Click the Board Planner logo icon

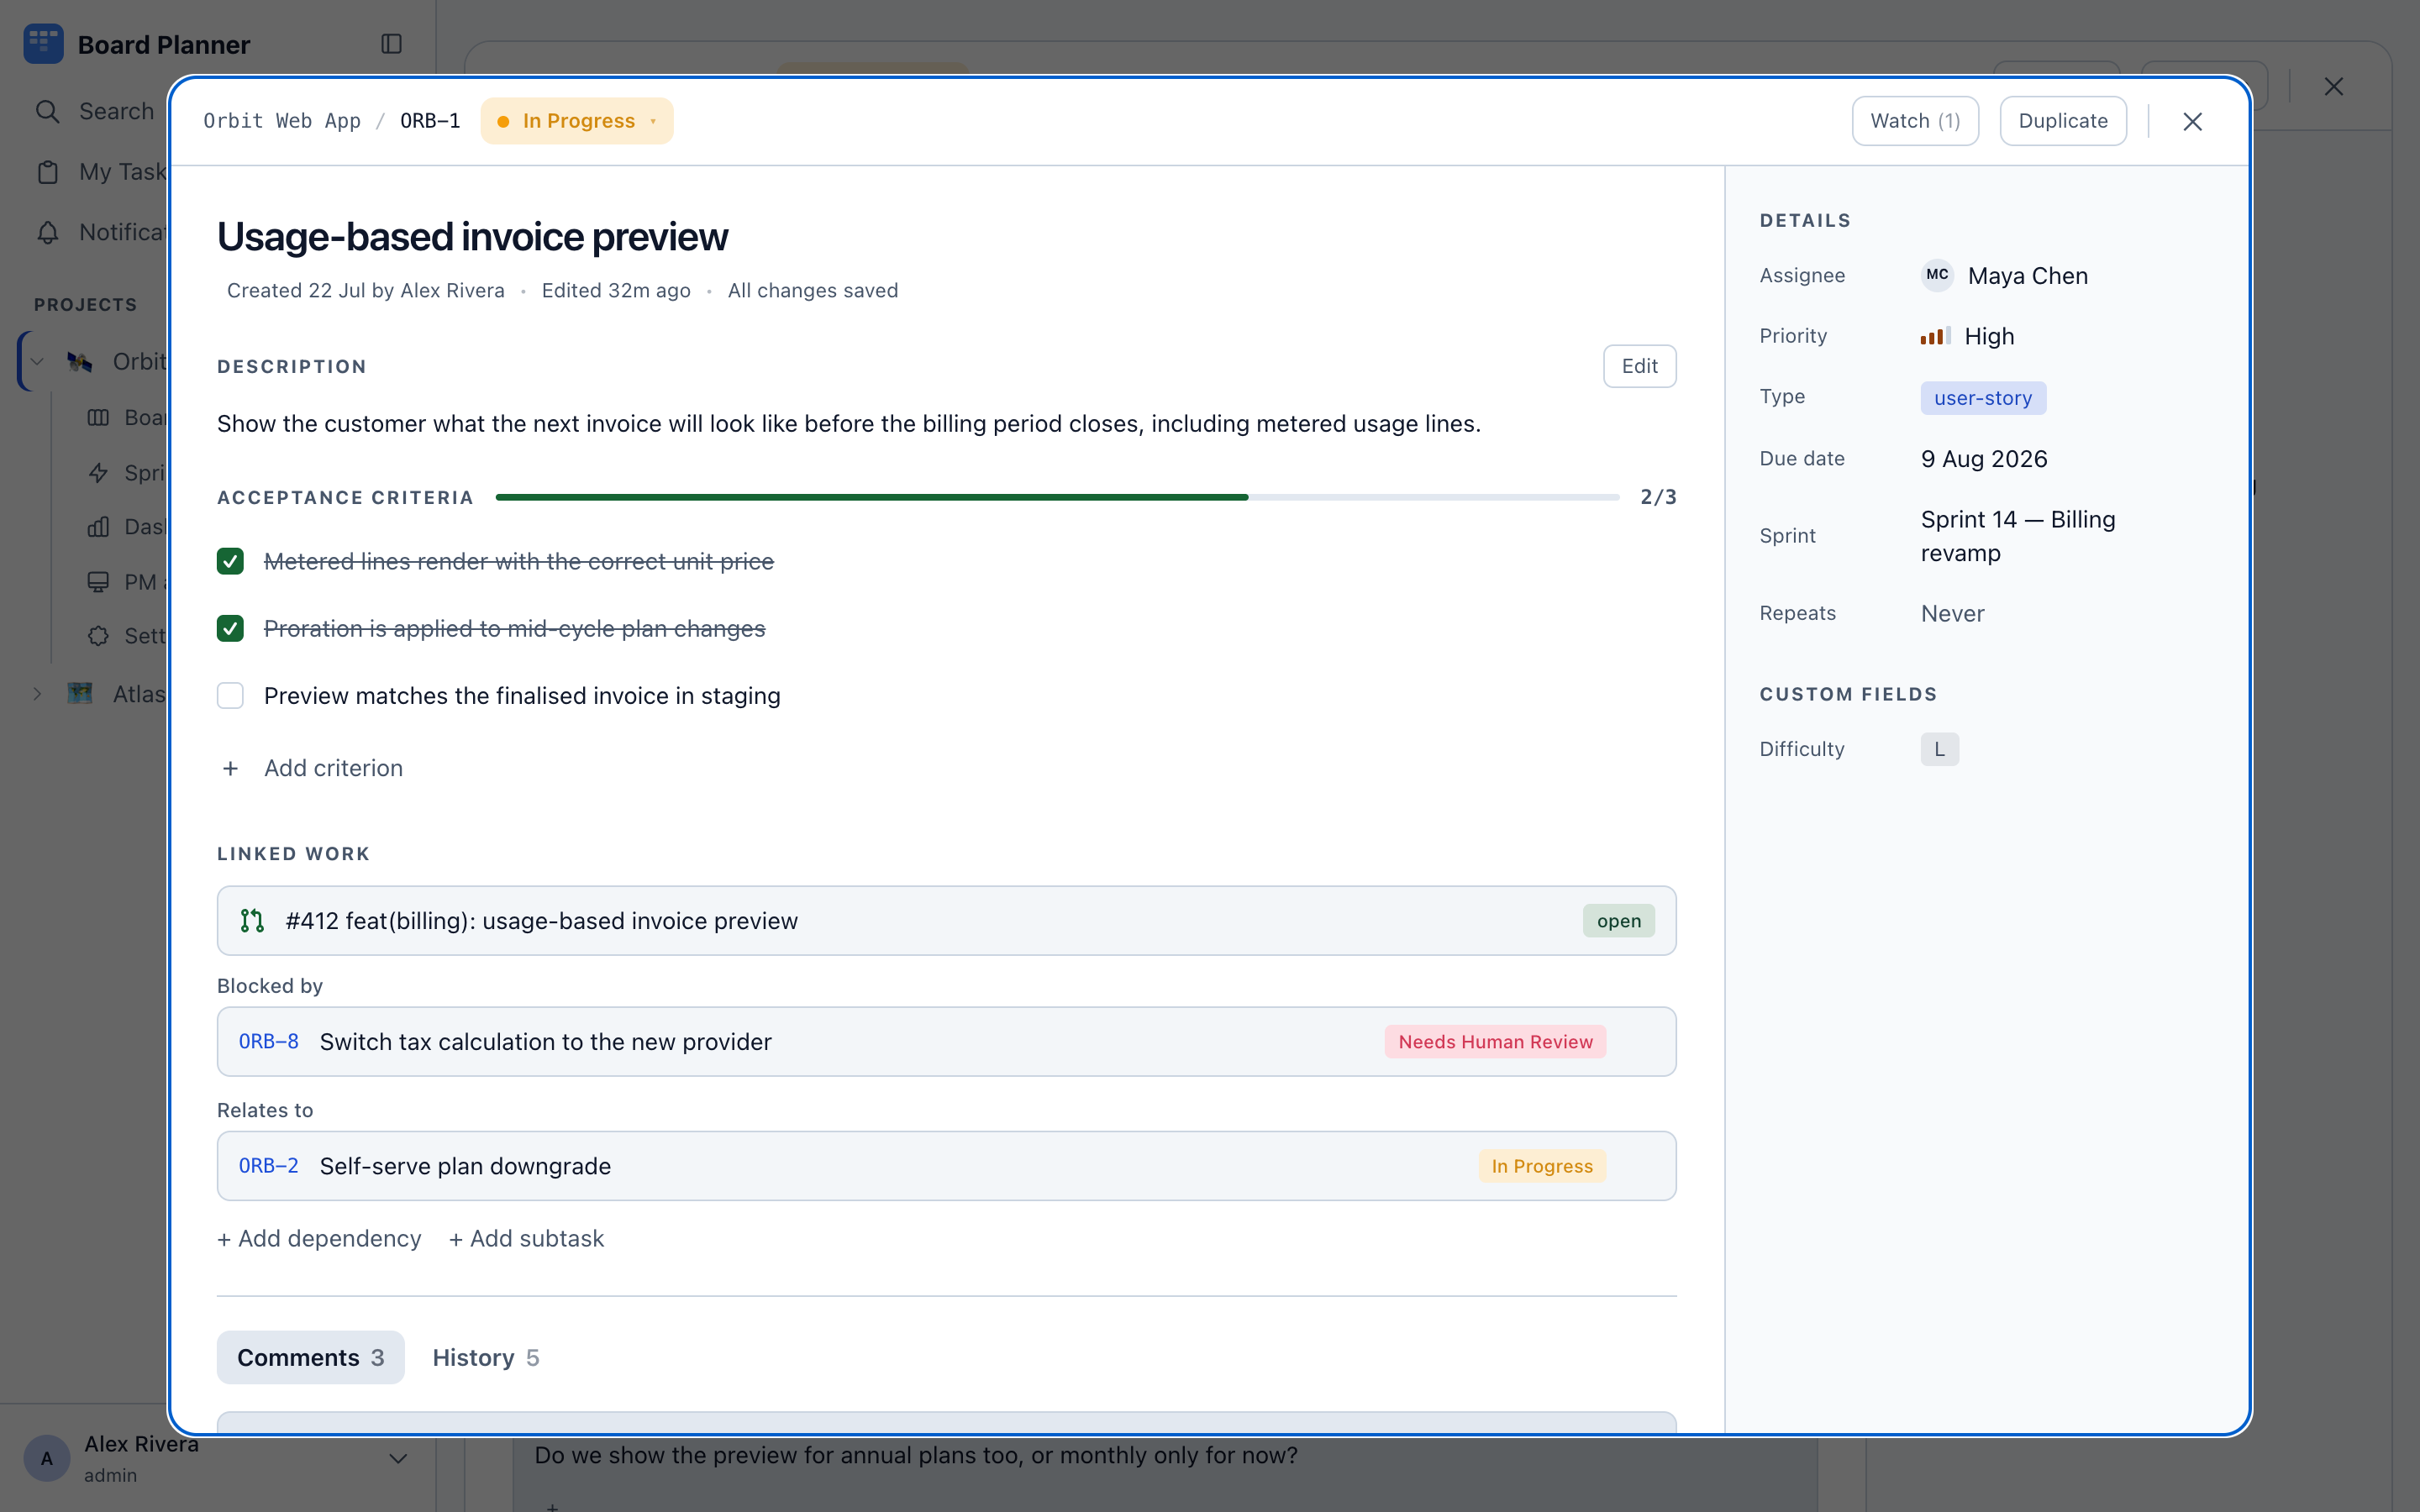(43, 44)
